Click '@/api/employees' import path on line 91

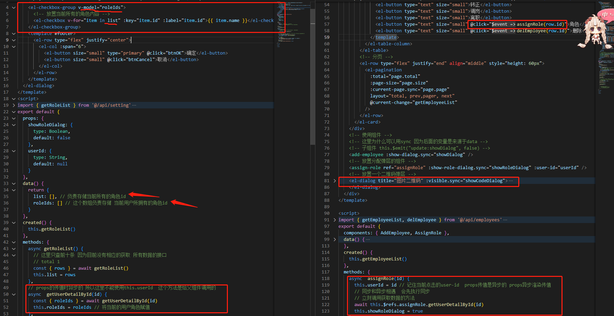tap(480, 220)
